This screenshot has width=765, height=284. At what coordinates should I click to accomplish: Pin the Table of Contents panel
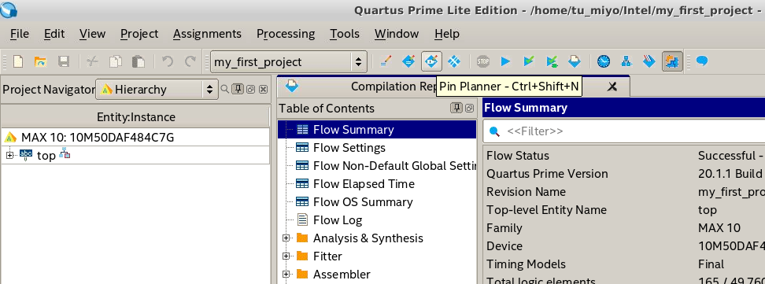tap(456, 108)
